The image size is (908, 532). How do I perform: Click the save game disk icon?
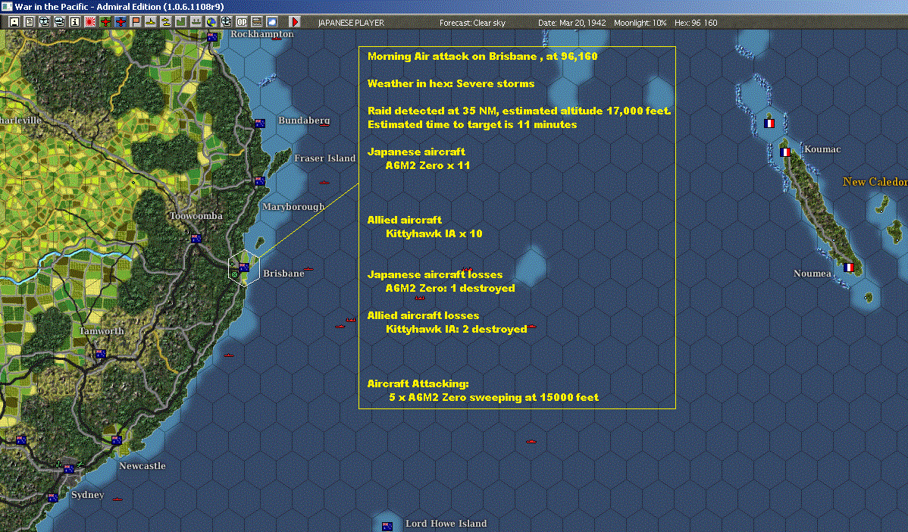point(14,22)
